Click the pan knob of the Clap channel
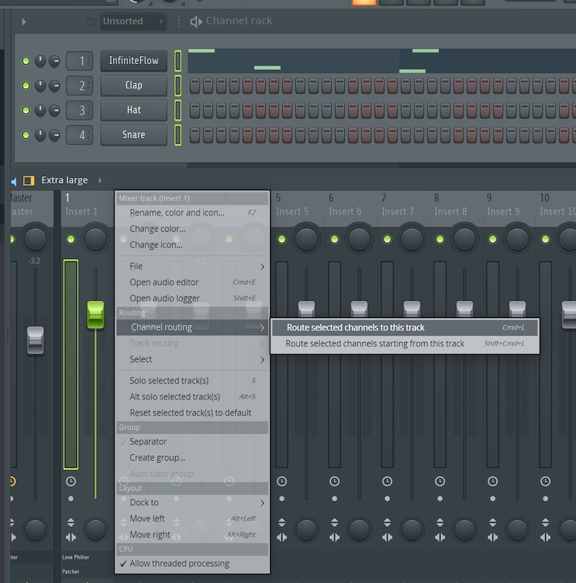The image size is (576, 583). click(41, 86)
